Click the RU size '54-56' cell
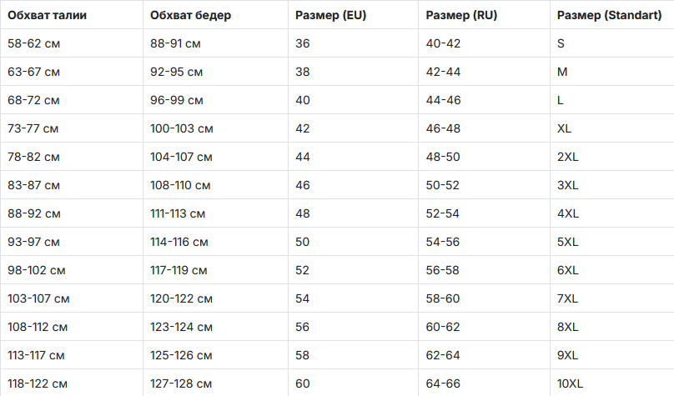This screenshot has height=396, width=674. point(442,242)
